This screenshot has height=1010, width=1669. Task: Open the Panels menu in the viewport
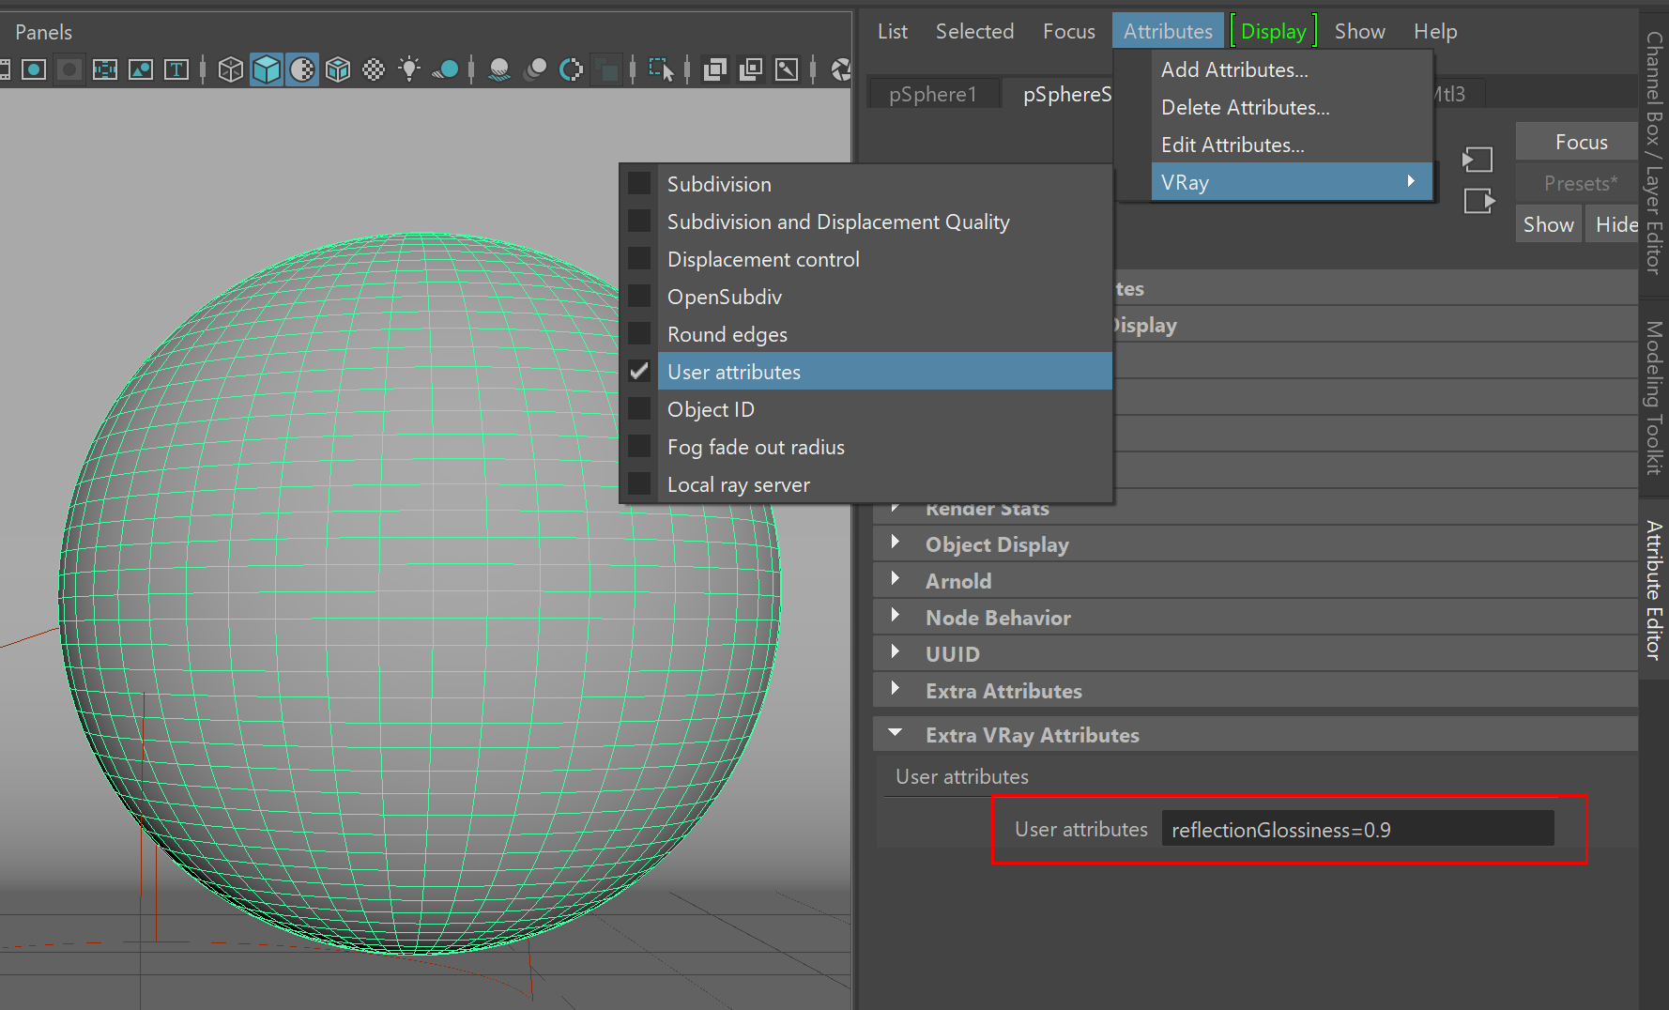tap(43, 32)
